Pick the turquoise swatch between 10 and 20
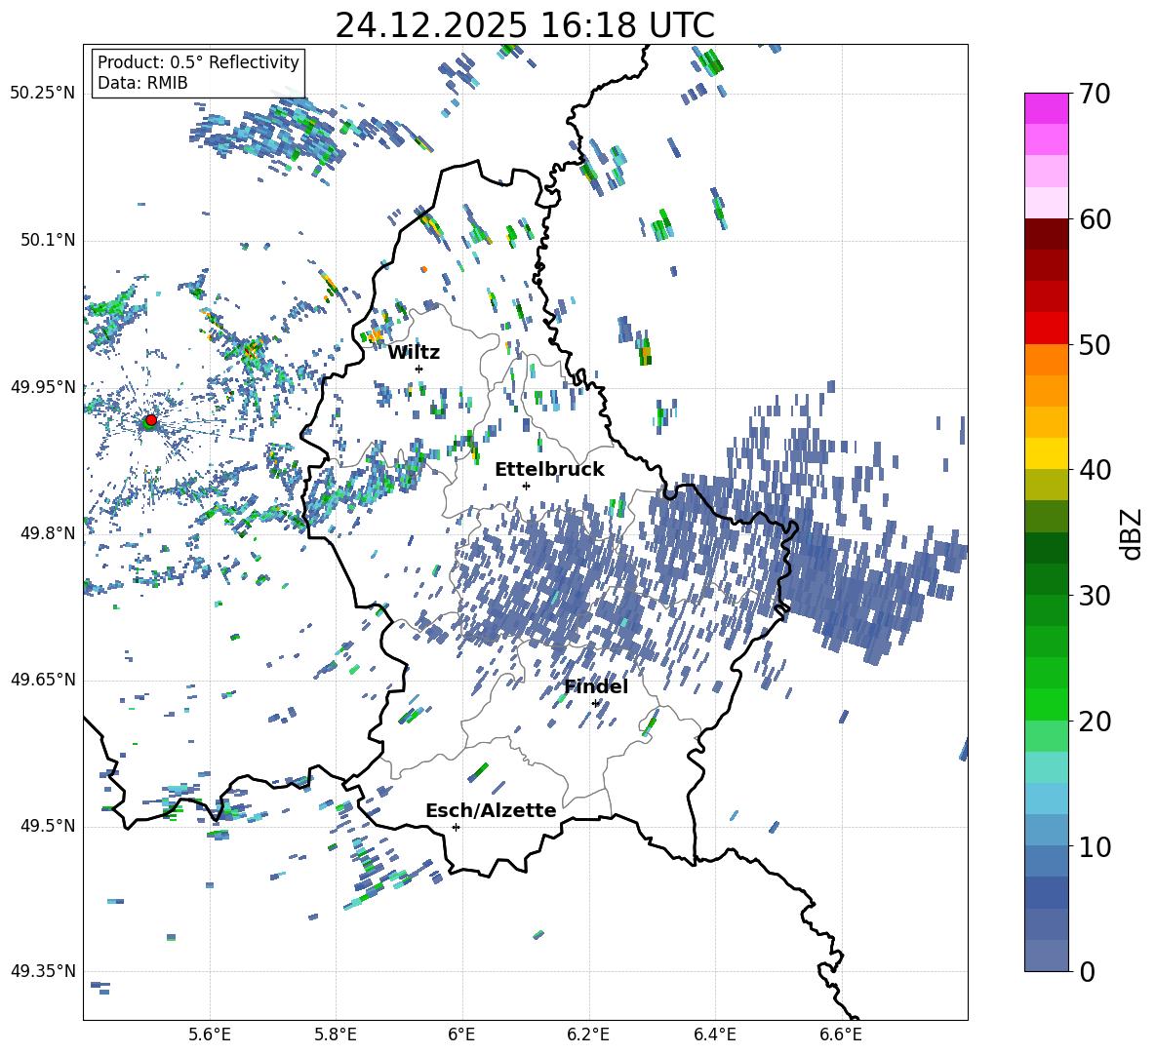This screenshot has width=1155, height=1054. click(x=1046, y=767)
